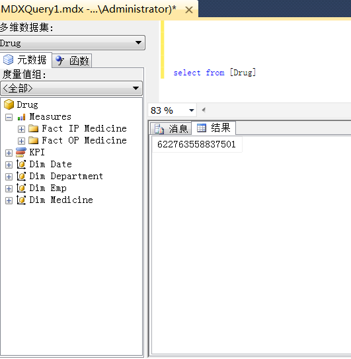Click the Measures bar chart icon

click(21, 118)
